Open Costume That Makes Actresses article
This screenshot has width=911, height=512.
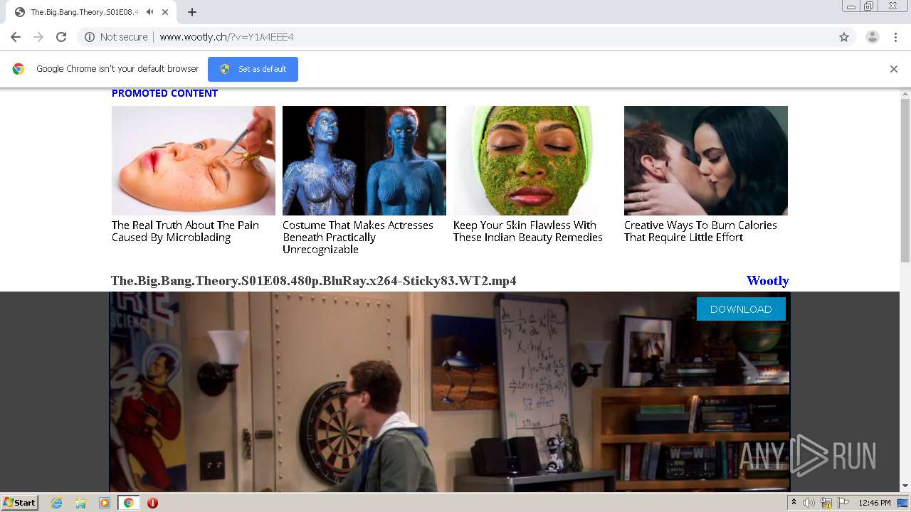coord(358,237)
